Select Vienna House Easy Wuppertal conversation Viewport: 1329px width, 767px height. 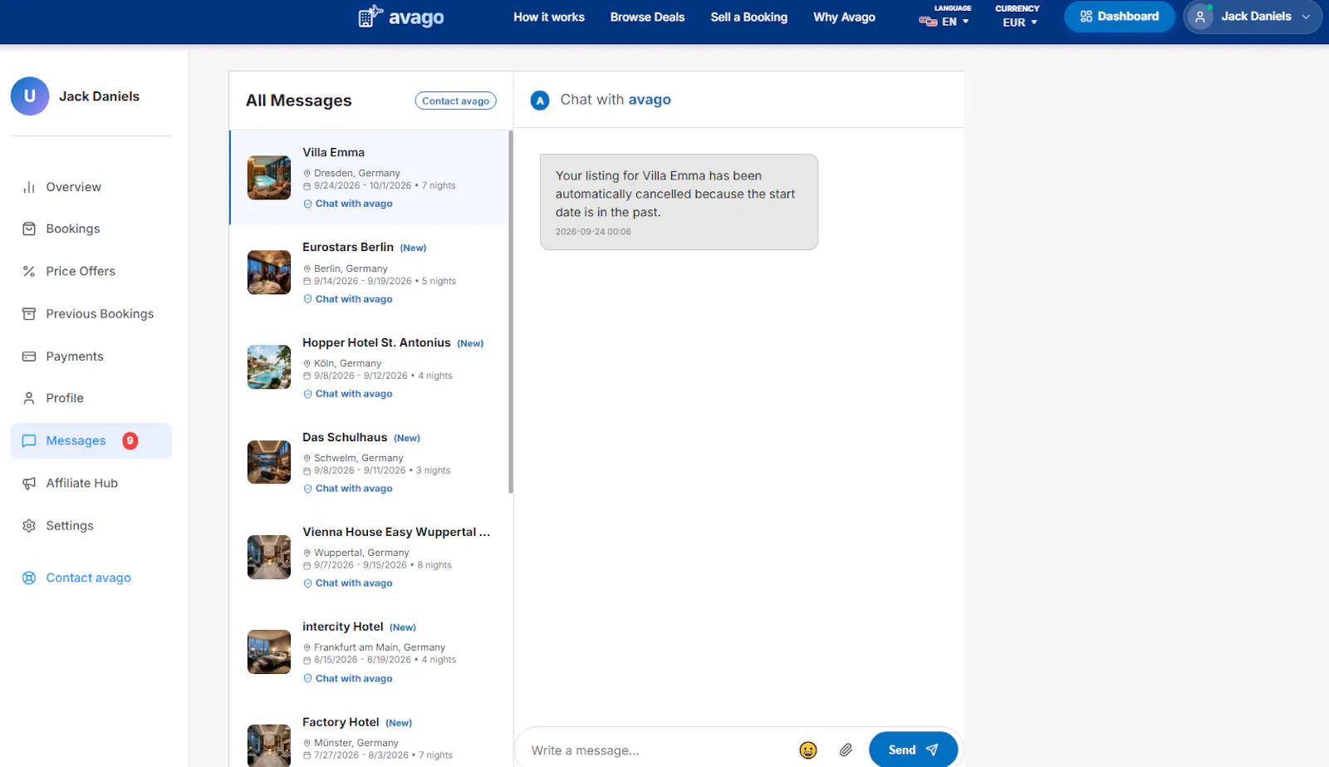pos(370,557)
